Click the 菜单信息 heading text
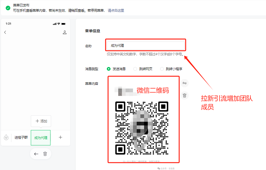The width and height of the screenshot is (266, 170). 93,31
